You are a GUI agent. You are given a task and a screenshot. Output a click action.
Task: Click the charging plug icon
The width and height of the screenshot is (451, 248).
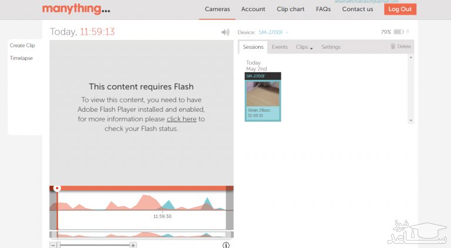pos(408,32)
